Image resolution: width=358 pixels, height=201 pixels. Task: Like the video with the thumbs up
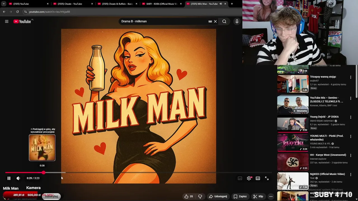coord(189,197)
